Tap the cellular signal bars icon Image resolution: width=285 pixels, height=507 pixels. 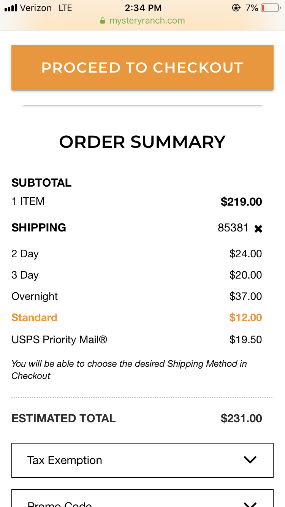(11, 8)
